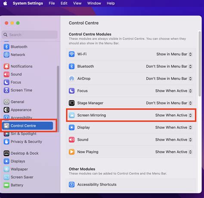
Task: Open the Edit menu
Action: 64,3
